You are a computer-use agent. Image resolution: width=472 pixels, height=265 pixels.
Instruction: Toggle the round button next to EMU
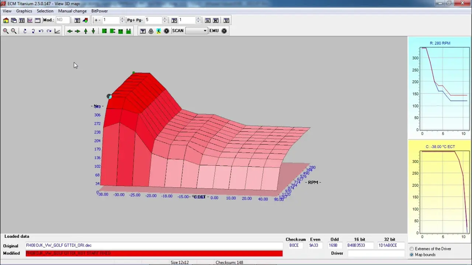pos(224,31)
